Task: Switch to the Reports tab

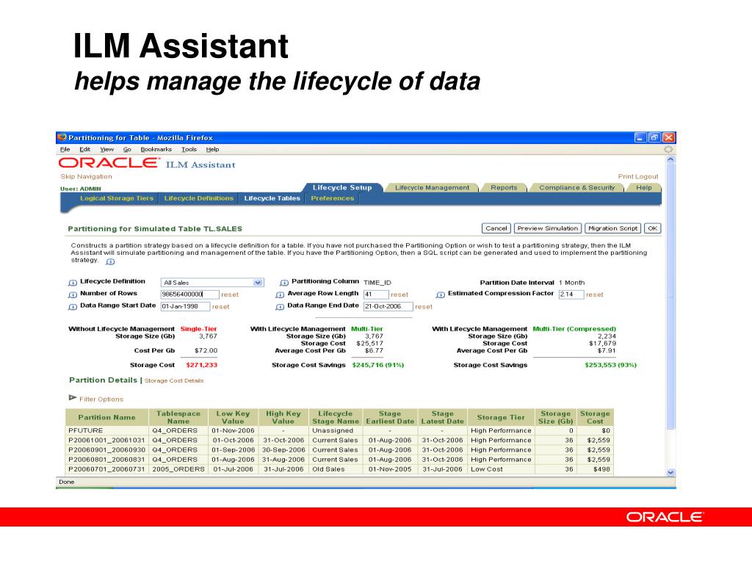Action: click(504, 187)
